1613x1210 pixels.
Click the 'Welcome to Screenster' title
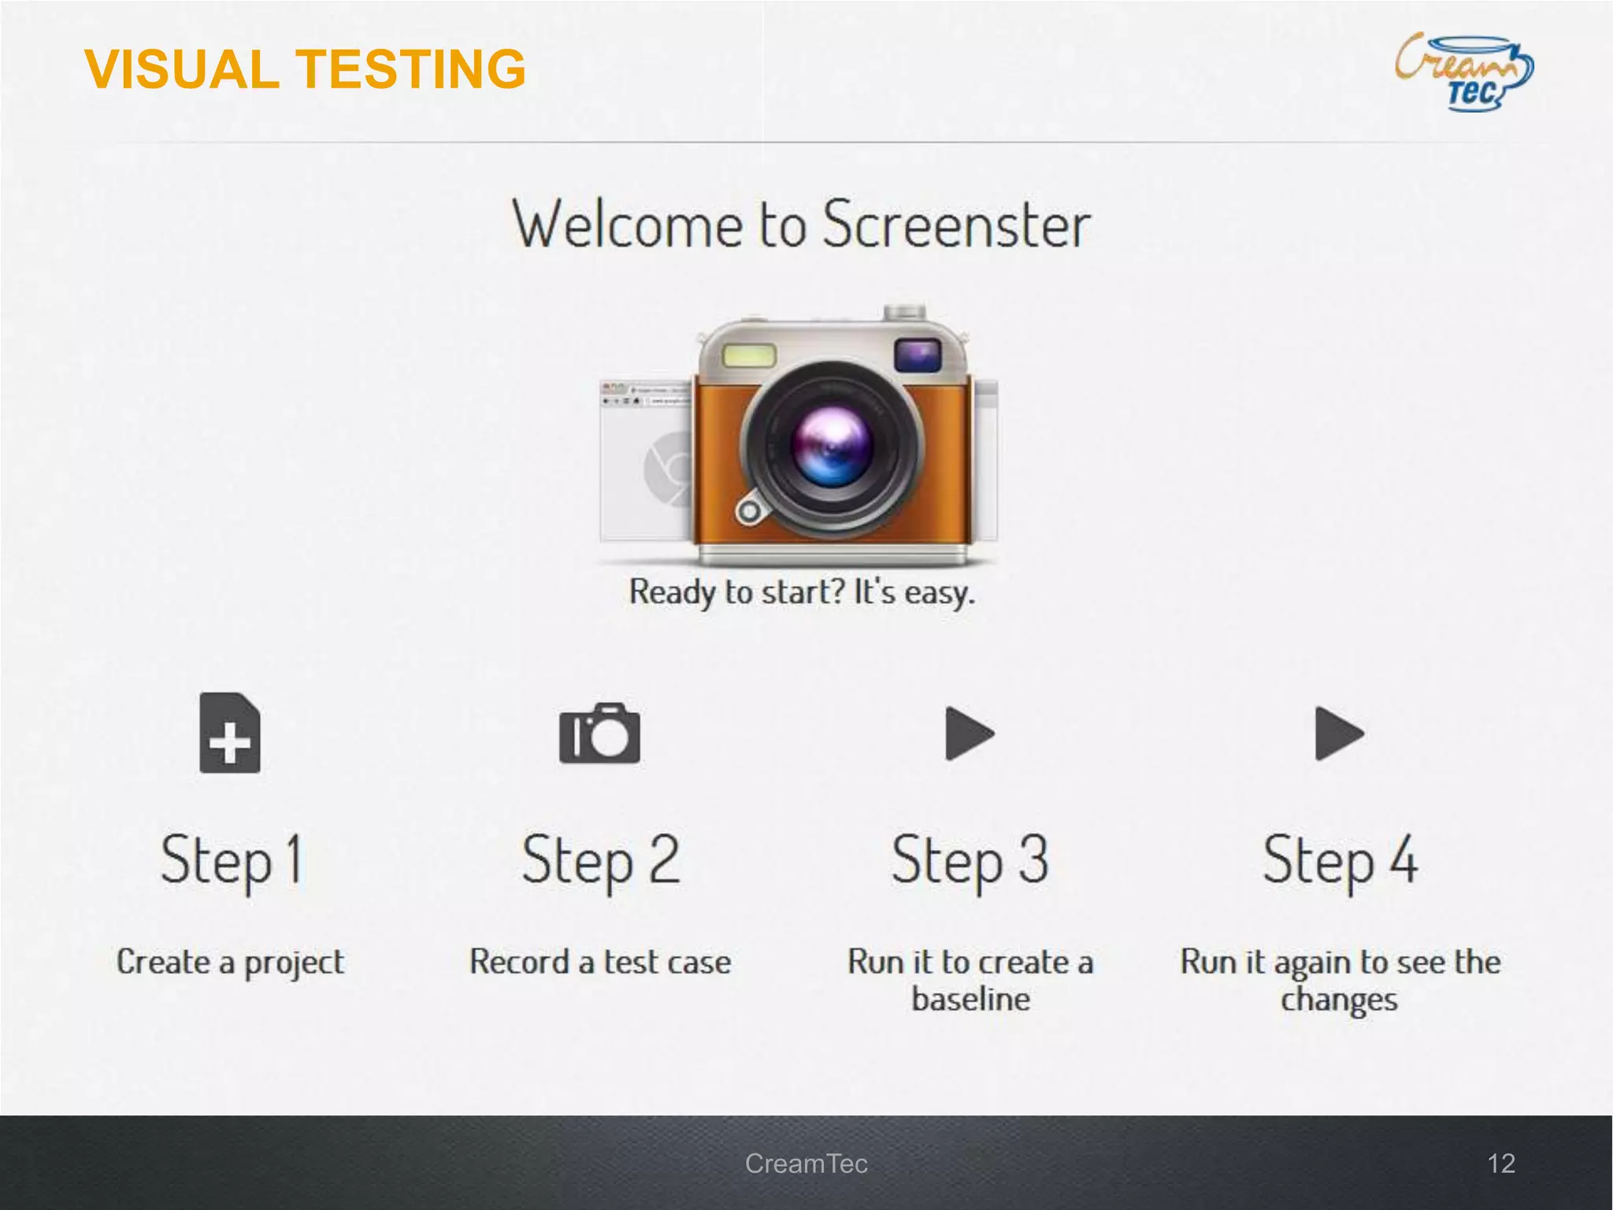pyautogui.click(x=802, y=225)
